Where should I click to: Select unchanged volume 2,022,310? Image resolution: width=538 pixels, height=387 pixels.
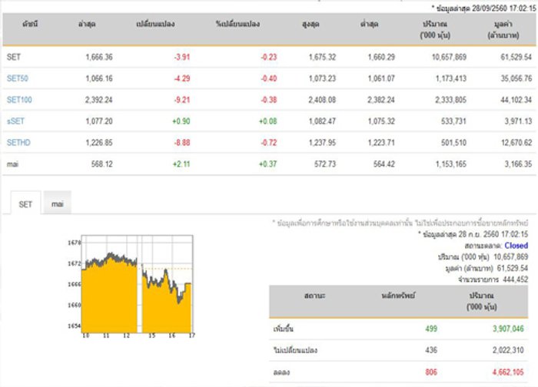(x=508, y=350)
